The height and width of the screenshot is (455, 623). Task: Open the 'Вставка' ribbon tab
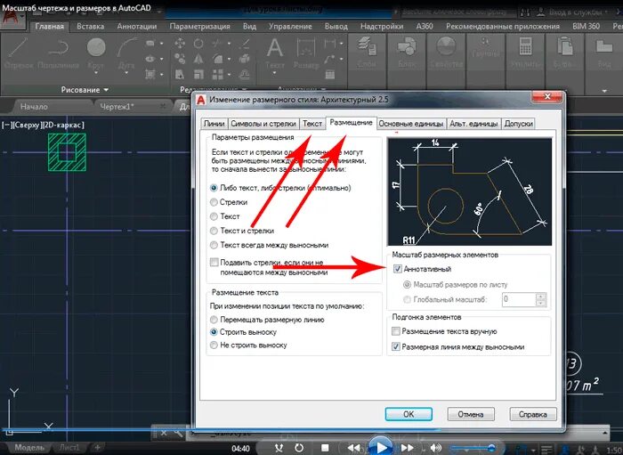[x=90, y=26]
